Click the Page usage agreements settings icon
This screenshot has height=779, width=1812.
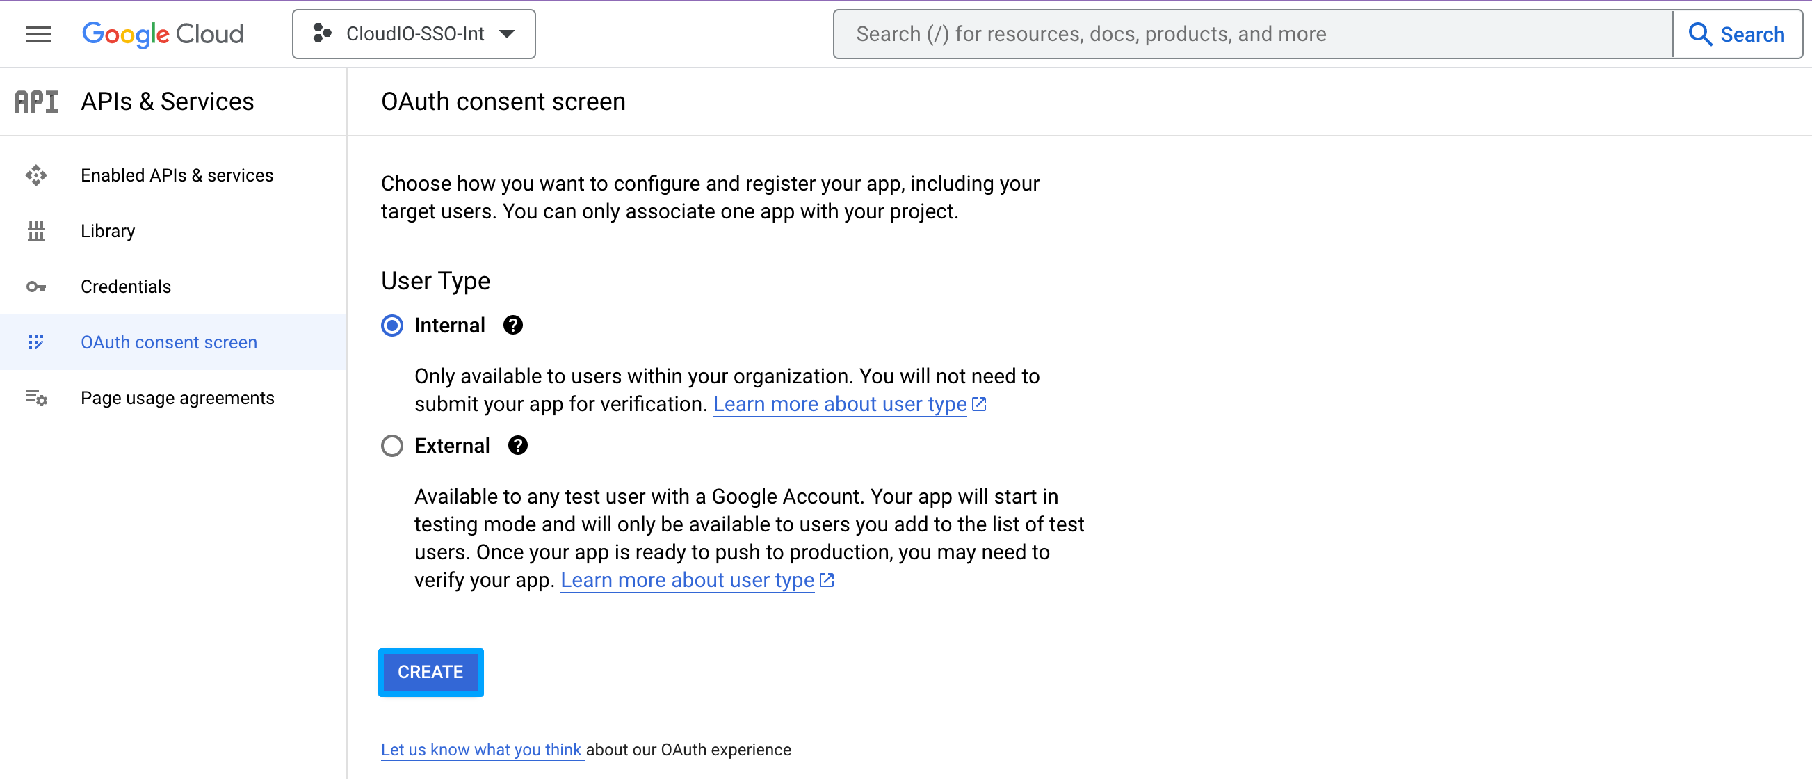(36, 399)
